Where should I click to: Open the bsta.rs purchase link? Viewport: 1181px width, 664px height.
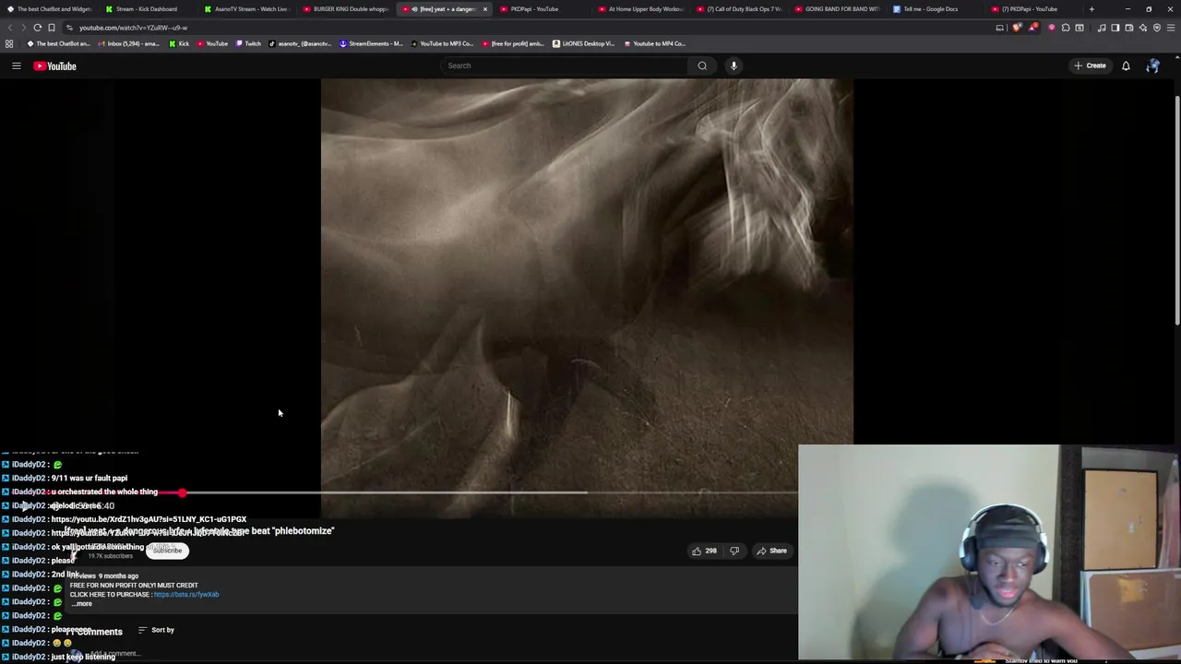click(x=186, y=595)
